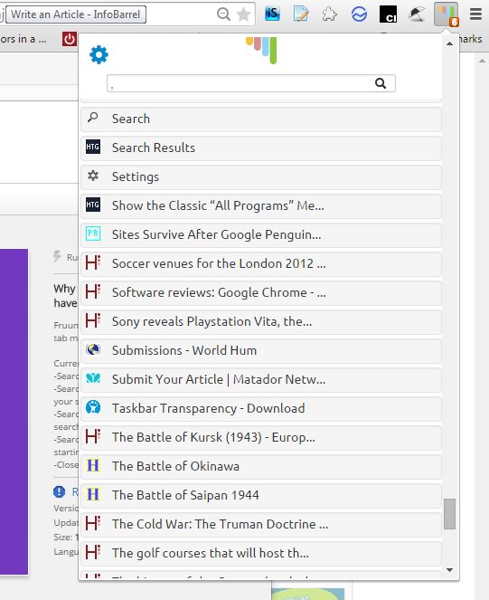Screen dimensions: 489x600
Task: Click the page scrollbar up arrow
Action: point(482,61)
